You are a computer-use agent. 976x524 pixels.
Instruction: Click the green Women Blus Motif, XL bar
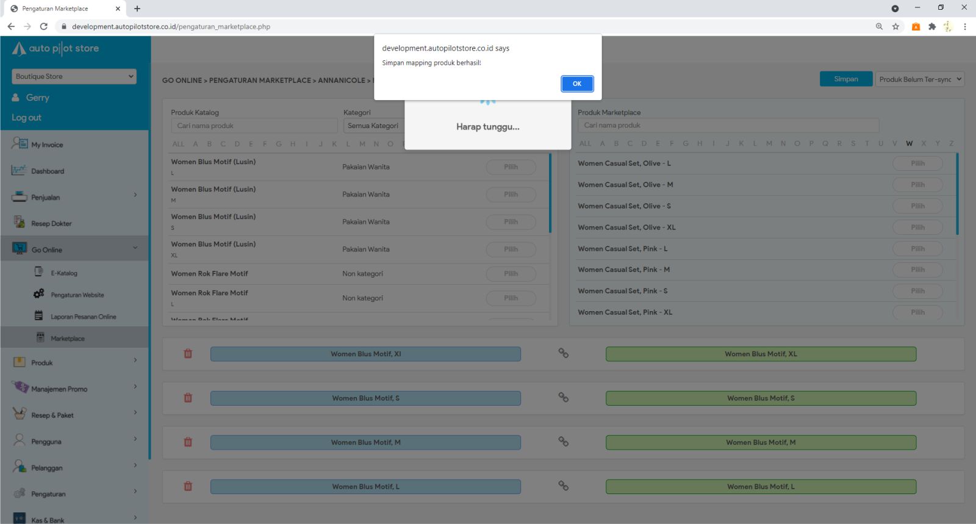[760, 354]
